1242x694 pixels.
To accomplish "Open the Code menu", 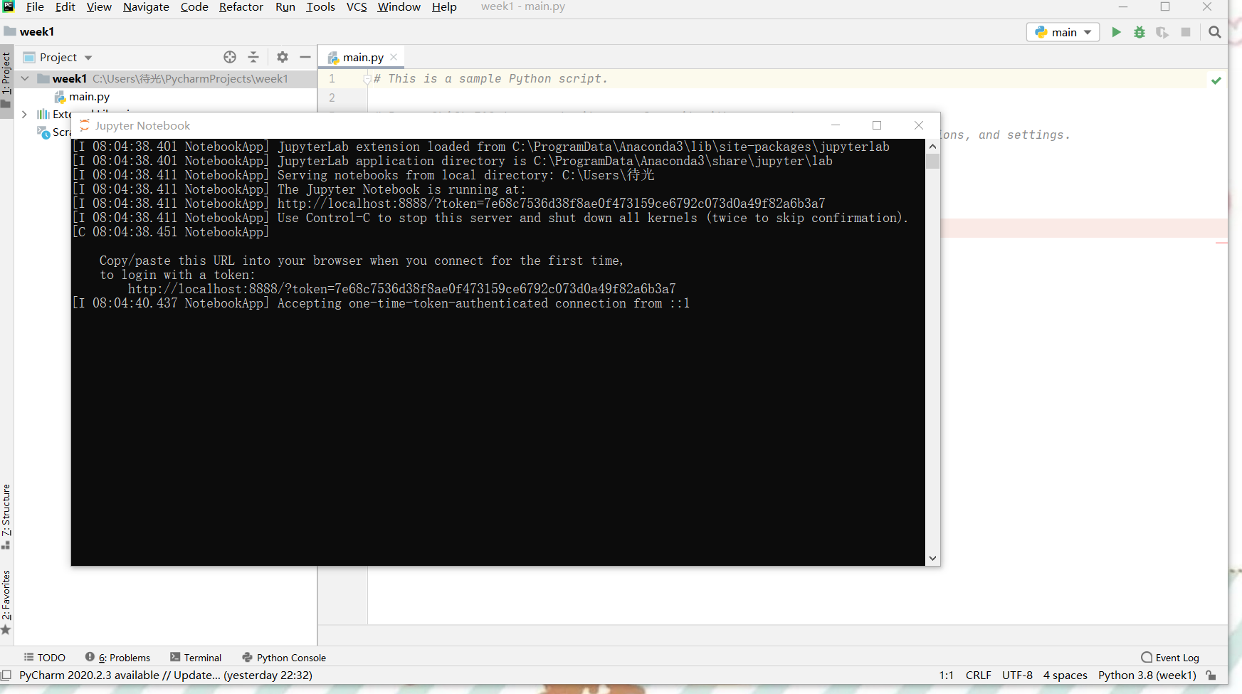I will point(194,6).
